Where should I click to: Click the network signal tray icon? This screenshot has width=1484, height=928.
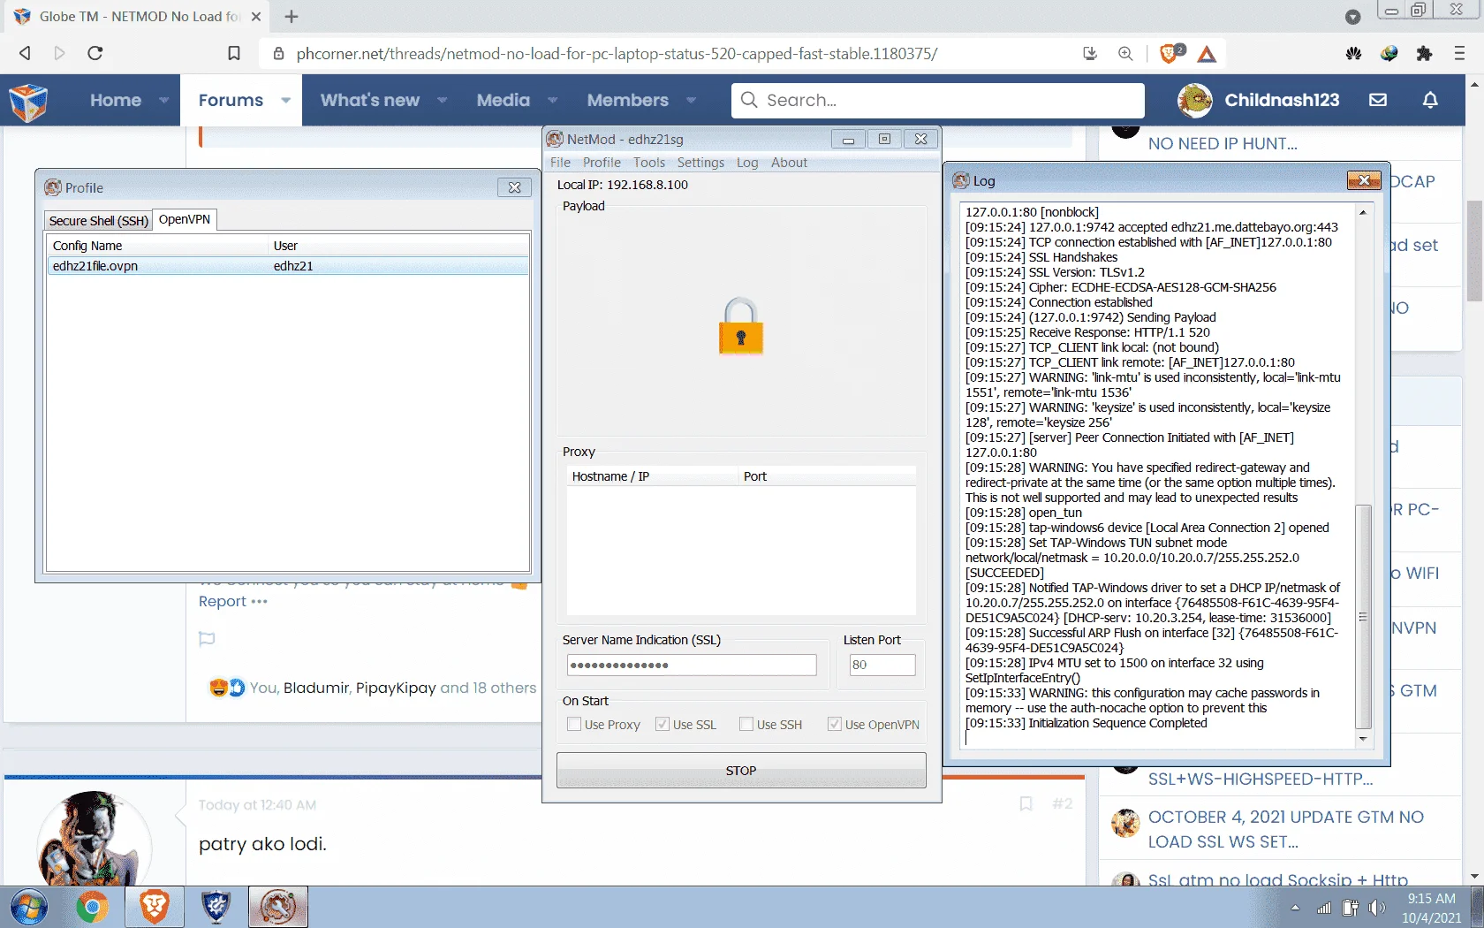[1323, 908]
